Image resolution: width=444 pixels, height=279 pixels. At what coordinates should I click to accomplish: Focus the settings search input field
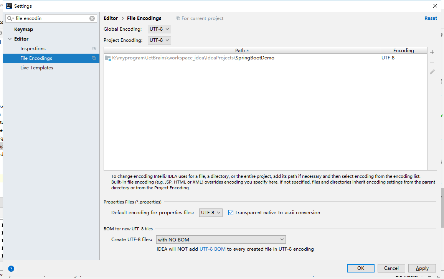51,18
